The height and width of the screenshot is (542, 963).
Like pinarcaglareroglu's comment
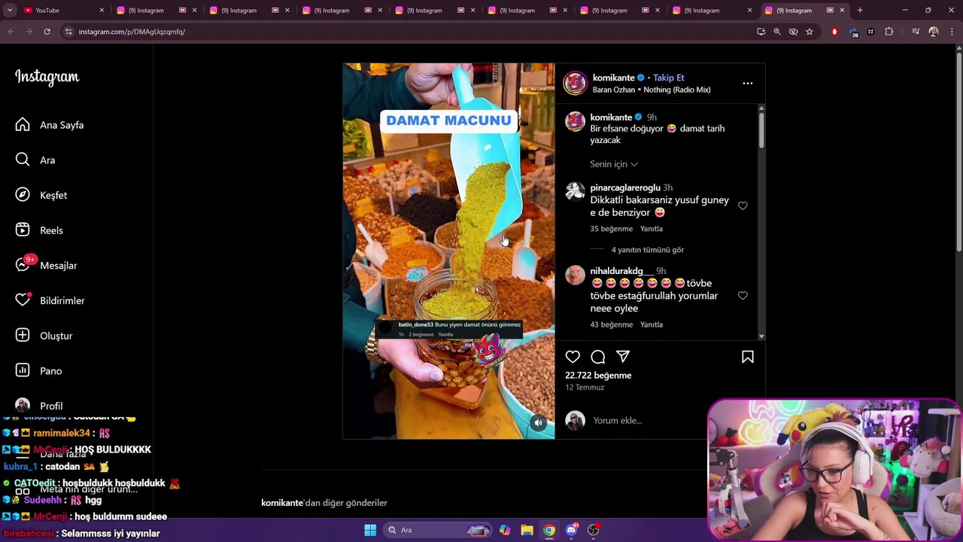pos(743,206)
